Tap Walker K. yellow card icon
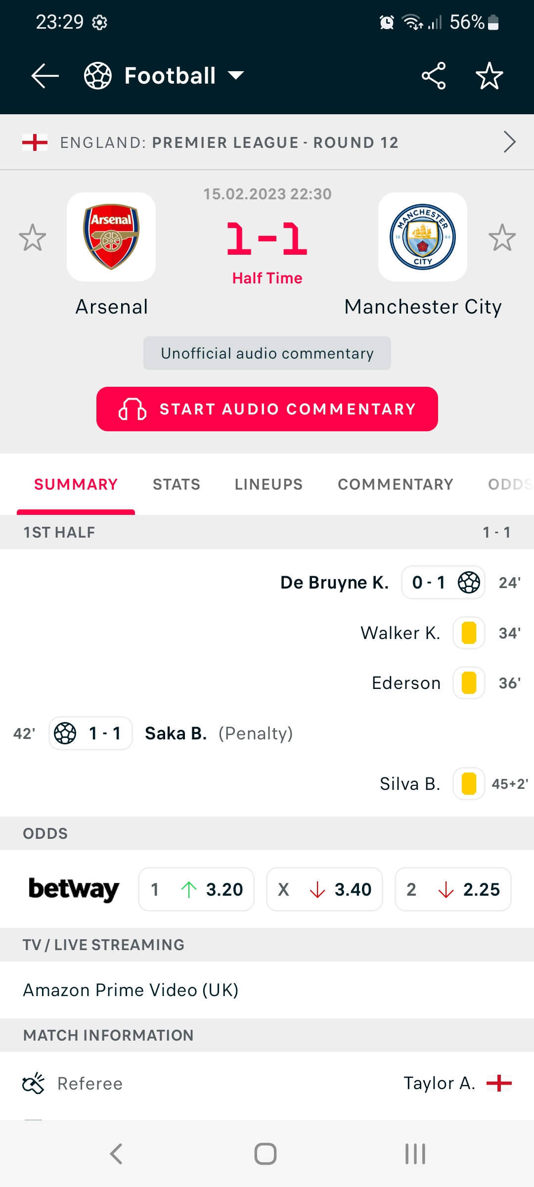 tap(469, 633)
